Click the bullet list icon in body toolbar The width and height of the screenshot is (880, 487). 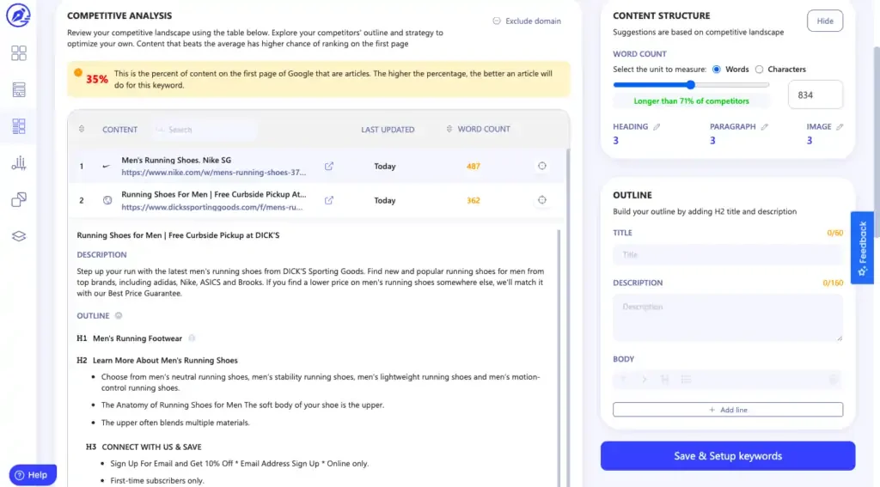(x=686, y=380)
